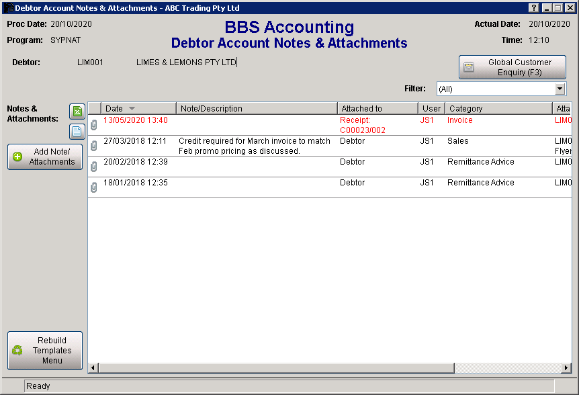Expand the Filter dropdown arrow
This screenshot has width=579, height=395.
[x=560, y=89]
